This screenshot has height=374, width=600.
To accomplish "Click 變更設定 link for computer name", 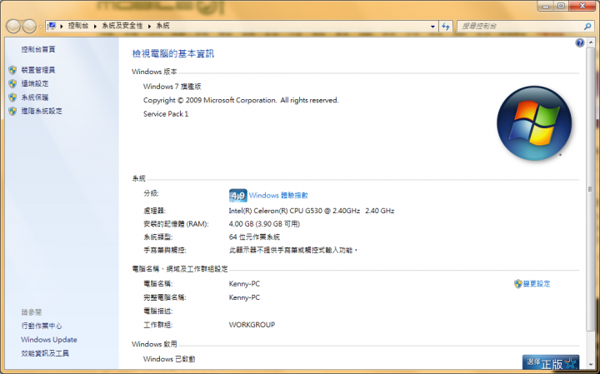I will (x=537, y=284).
